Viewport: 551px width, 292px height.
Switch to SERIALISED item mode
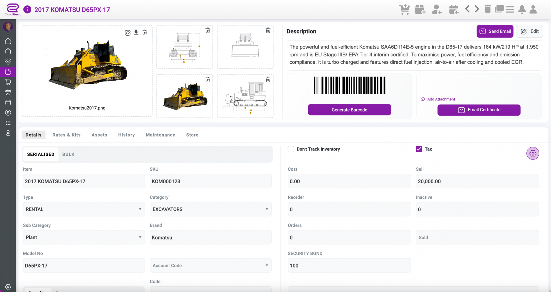41,154
